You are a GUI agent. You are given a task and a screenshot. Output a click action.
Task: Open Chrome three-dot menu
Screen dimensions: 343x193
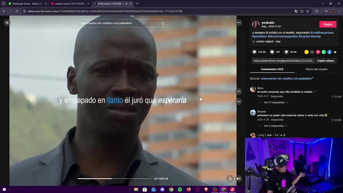[x=339, y=11]
